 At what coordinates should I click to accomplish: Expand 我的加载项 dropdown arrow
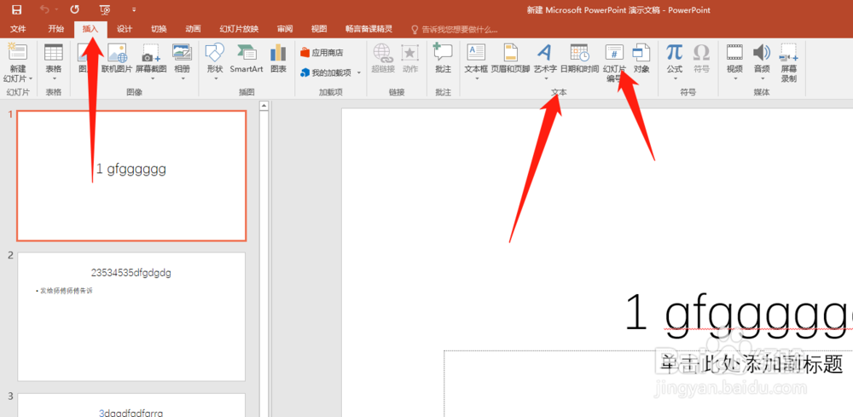(359, 72)
